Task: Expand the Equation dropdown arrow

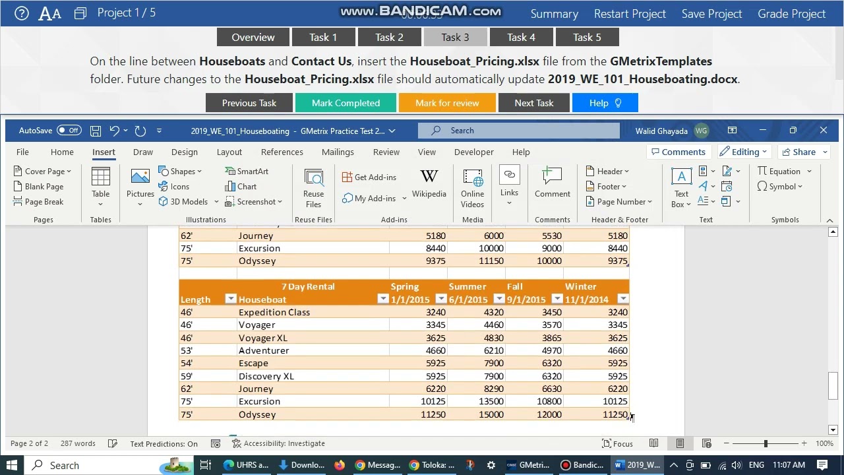Action: click(809, 172)
